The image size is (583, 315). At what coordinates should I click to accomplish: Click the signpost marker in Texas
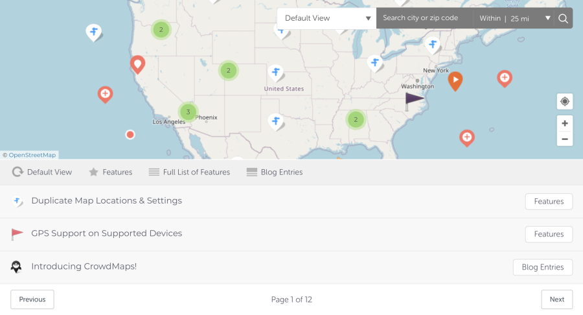(276, 121)
